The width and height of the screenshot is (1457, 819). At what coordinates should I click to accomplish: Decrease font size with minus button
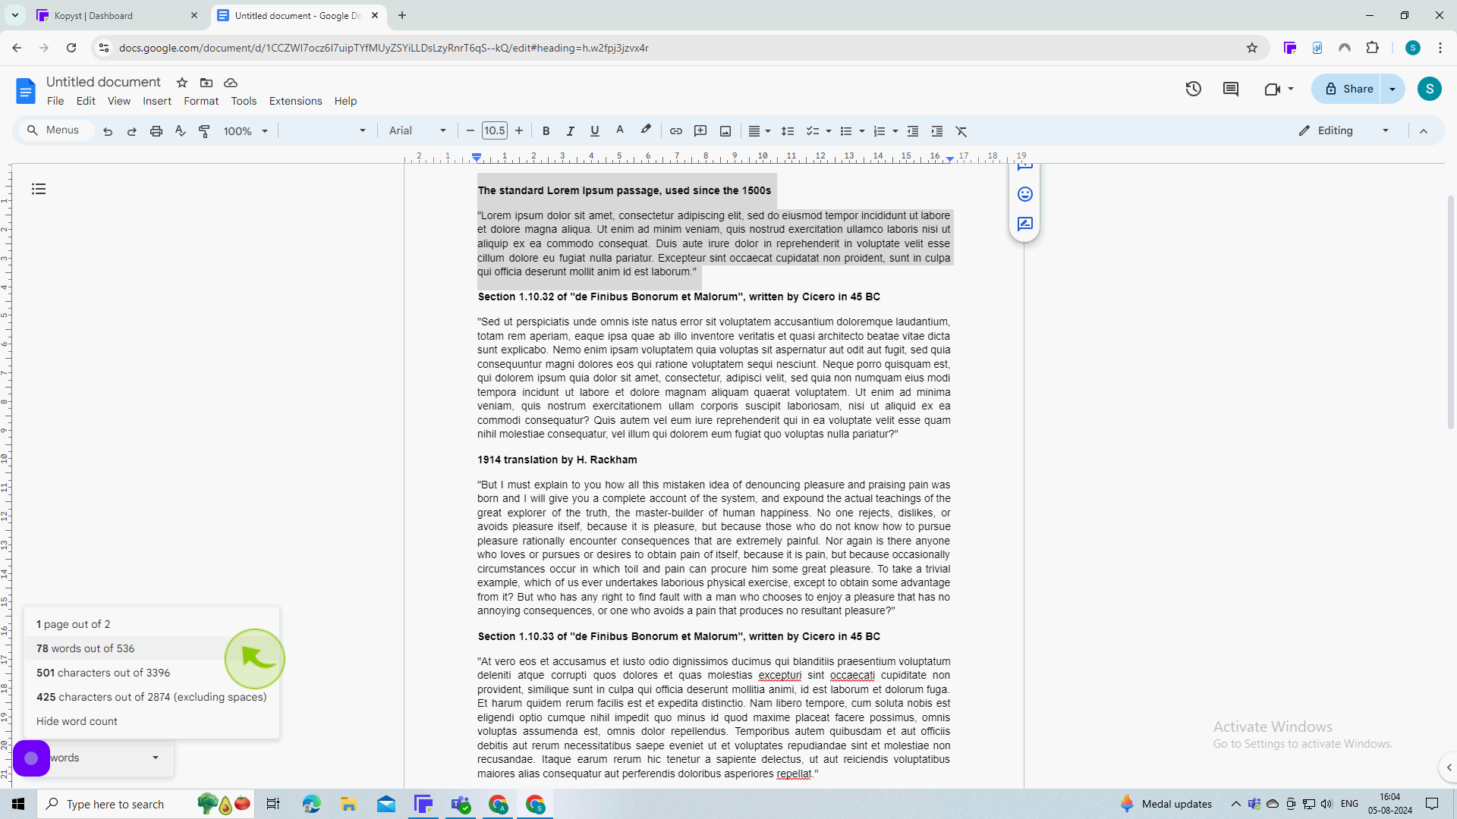click(x=470, y=131)
